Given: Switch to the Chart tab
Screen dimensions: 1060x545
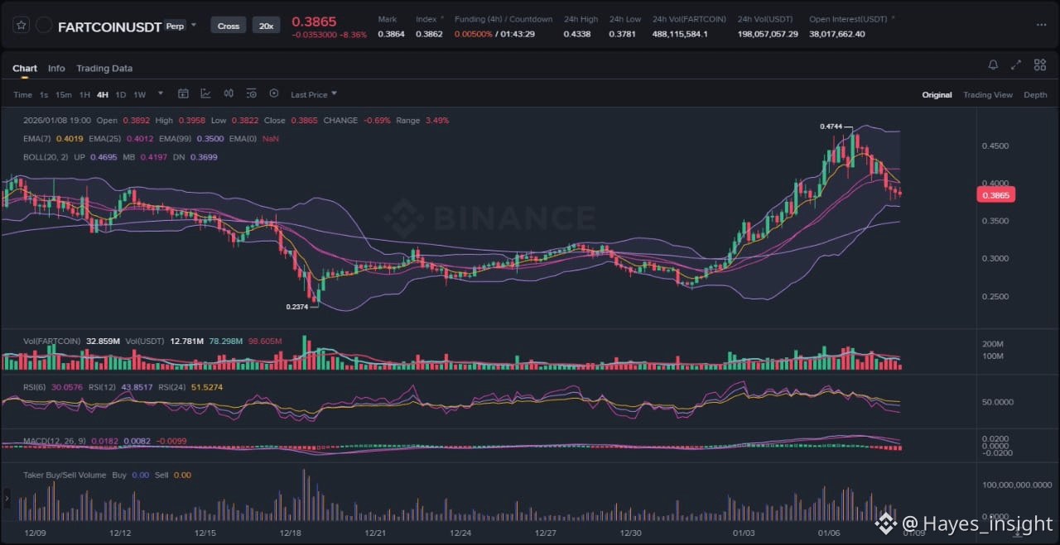Looking at the screenshot, I should (x=25, y=69).
